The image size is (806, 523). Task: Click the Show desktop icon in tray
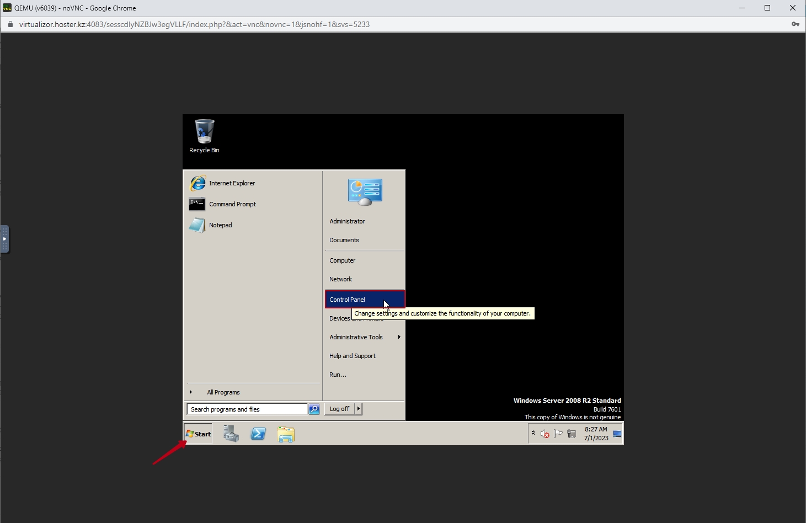click(x=617, y=434)
